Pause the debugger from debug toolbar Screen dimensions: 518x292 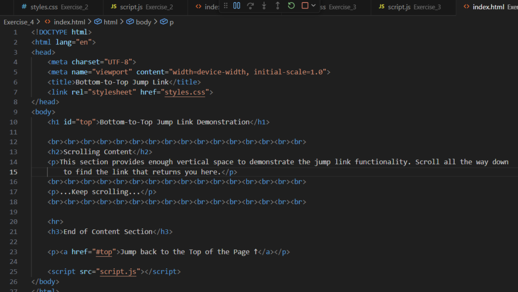click(x=237, y=6)
